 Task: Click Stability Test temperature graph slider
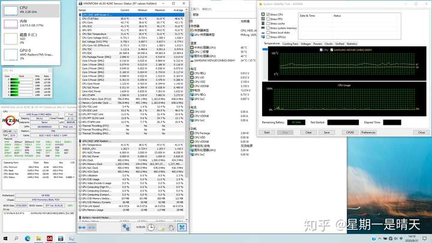pyautogui.click(x=265, y=49)
